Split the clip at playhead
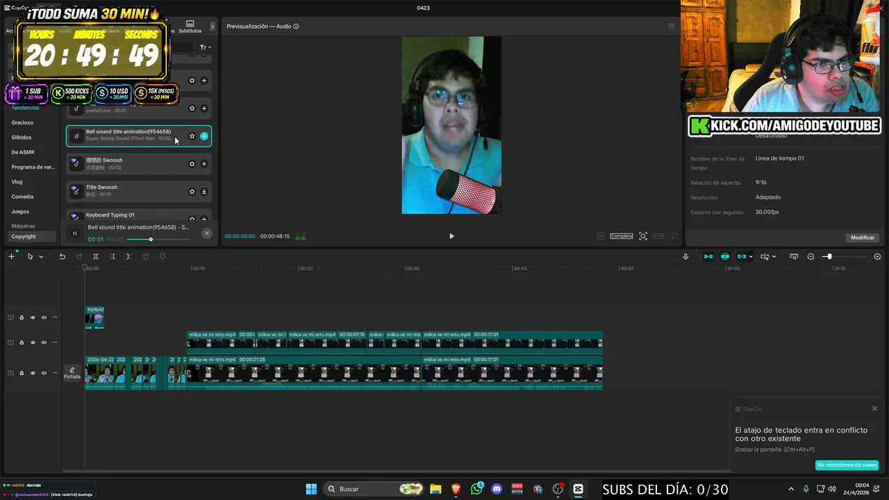Viewport: 889px width, 500px height. coord(96,256)
